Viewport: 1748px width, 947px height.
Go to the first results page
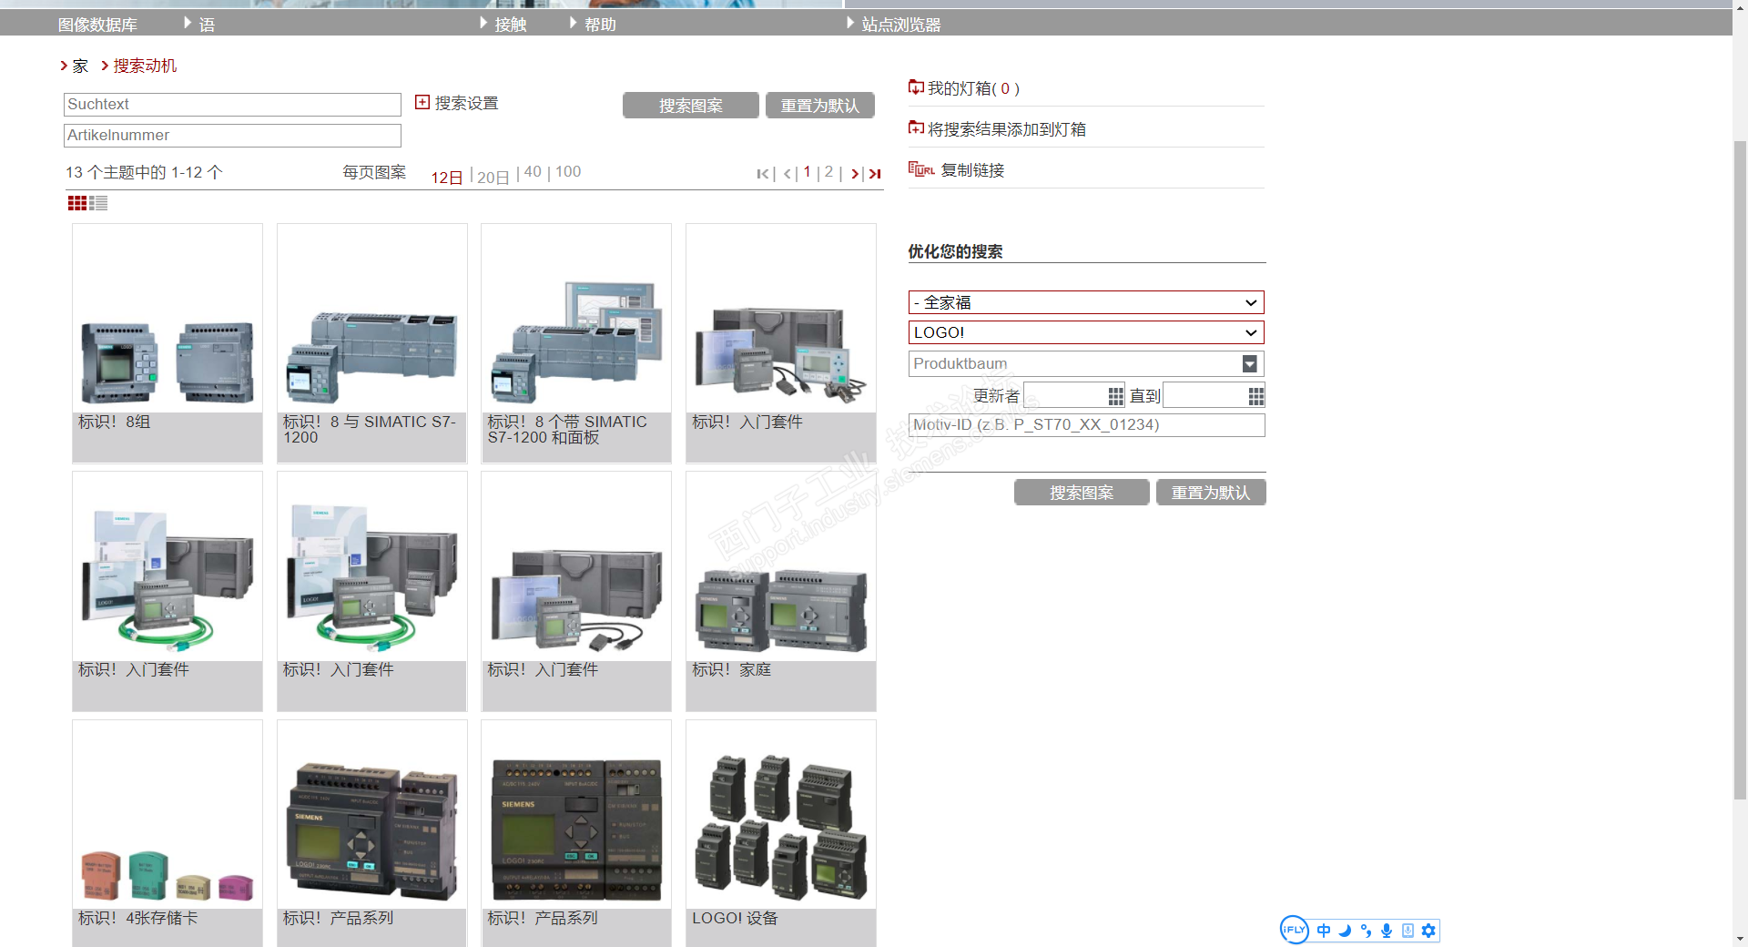[763, 174]
